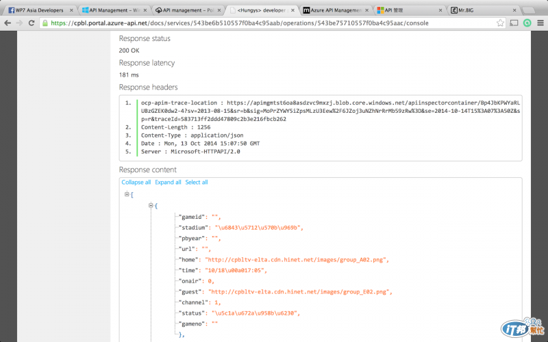548x342 pixels.
Task: Click Select all link
Action: 197,182
